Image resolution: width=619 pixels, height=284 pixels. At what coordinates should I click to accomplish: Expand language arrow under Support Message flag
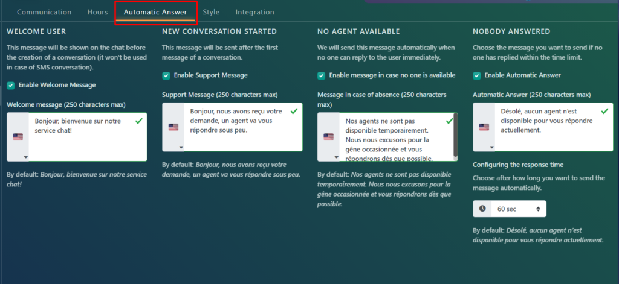(181, 147)
